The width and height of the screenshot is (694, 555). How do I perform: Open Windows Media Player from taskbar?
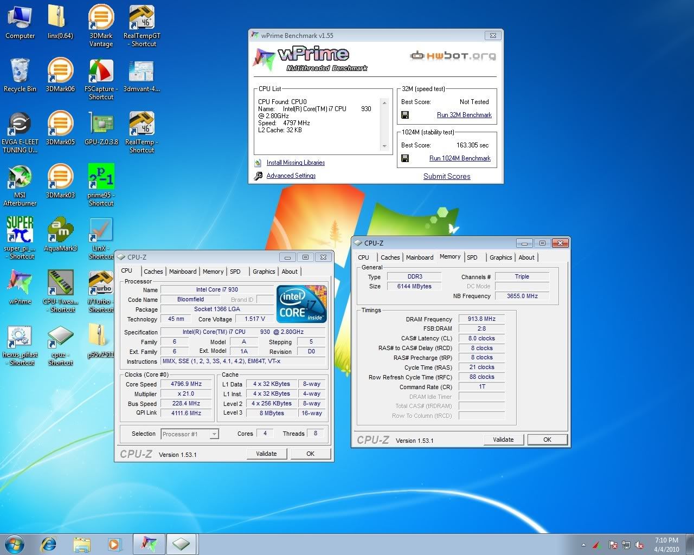tap(114, 544)
